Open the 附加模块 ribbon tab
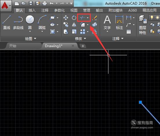This screenshot has height=136, width=160. pos(116,10)
